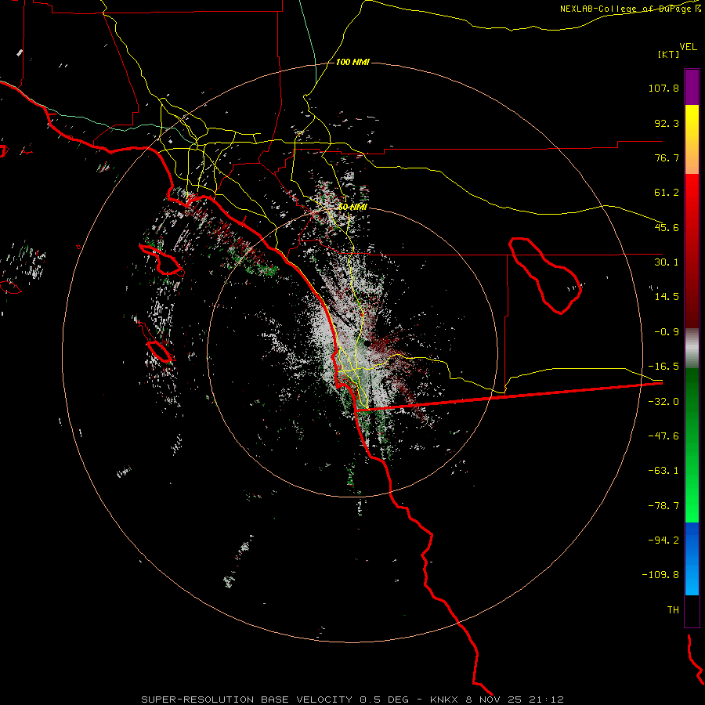Screen dimensions: 705x705
Task: Click the Super-Resolution Base Velocity caption
Action: pos(352,700)
